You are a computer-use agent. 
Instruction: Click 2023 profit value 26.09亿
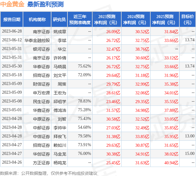pos(113,32)
